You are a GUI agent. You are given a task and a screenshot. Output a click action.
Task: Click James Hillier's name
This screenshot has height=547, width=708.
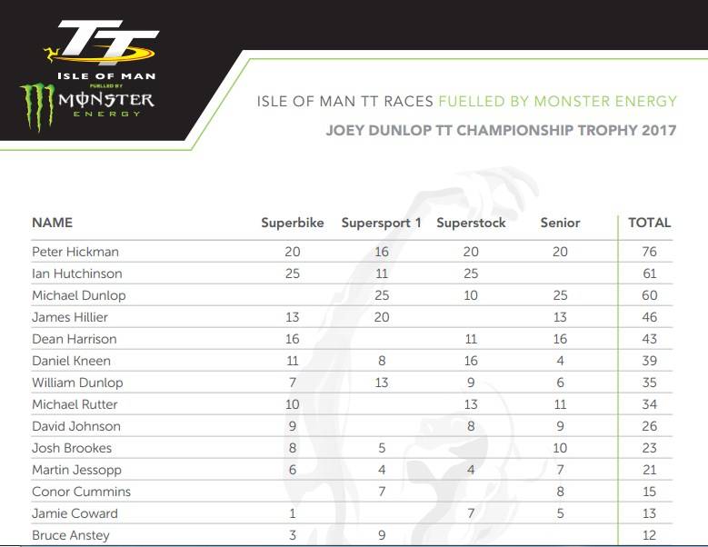point(70,317)
